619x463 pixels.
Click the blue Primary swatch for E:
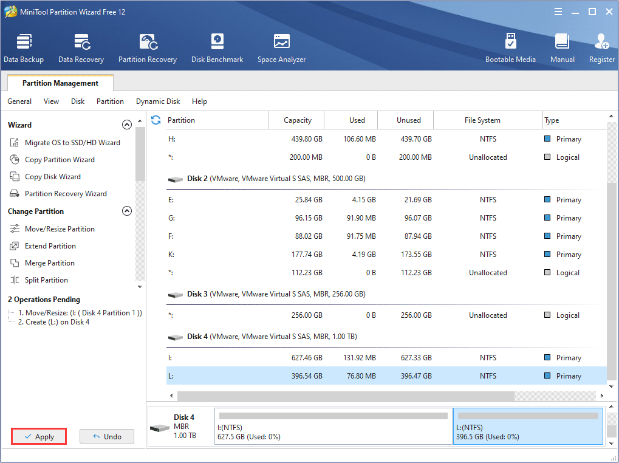(547, 200)
